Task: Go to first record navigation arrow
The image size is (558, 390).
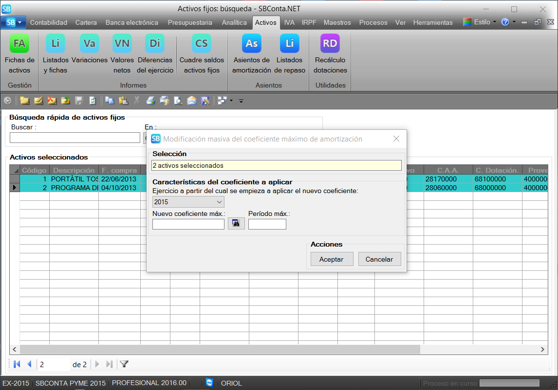Action: [x=17, y=364]
